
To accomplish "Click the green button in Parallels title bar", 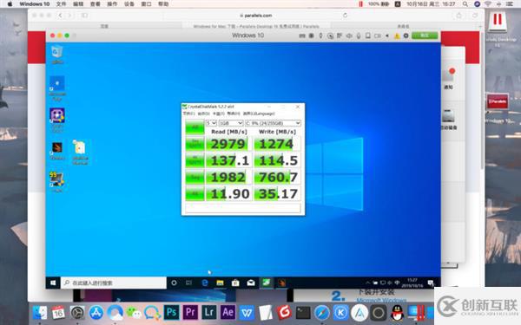I will click(425, 36).
